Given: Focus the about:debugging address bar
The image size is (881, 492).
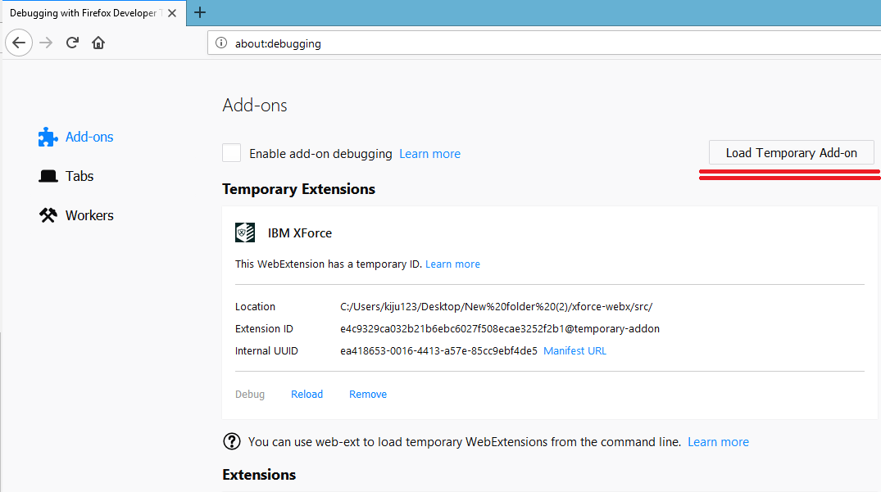Looking at the screenshot, I should (544, 43).
